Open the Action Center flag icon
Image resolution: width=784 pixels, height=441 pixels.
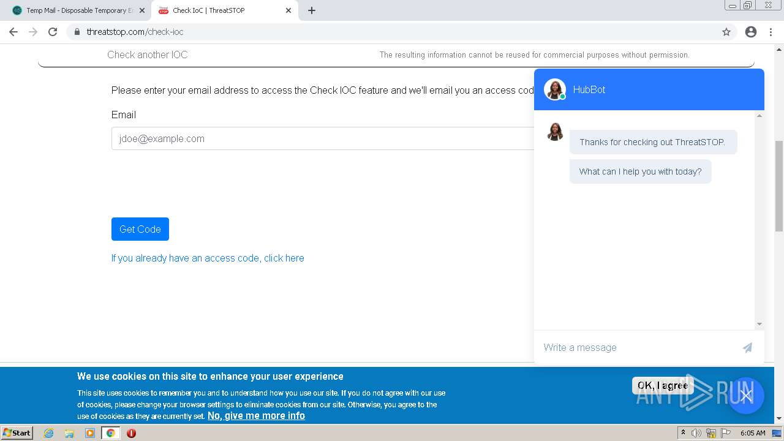[x=726, y=433]
